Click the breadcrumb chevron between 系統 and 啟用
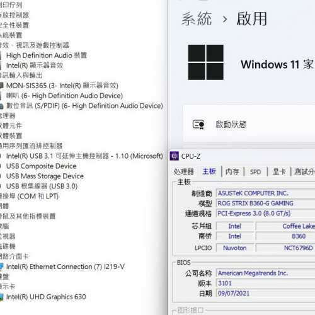The width and height of the screenshot is (315, 315). coord(225,20)
